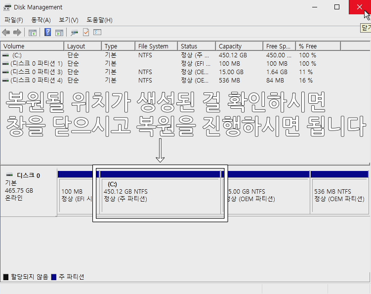371x294 pixels.
Task: Click the 450.12 GB capacity cell in list
Action: point(233,55)
